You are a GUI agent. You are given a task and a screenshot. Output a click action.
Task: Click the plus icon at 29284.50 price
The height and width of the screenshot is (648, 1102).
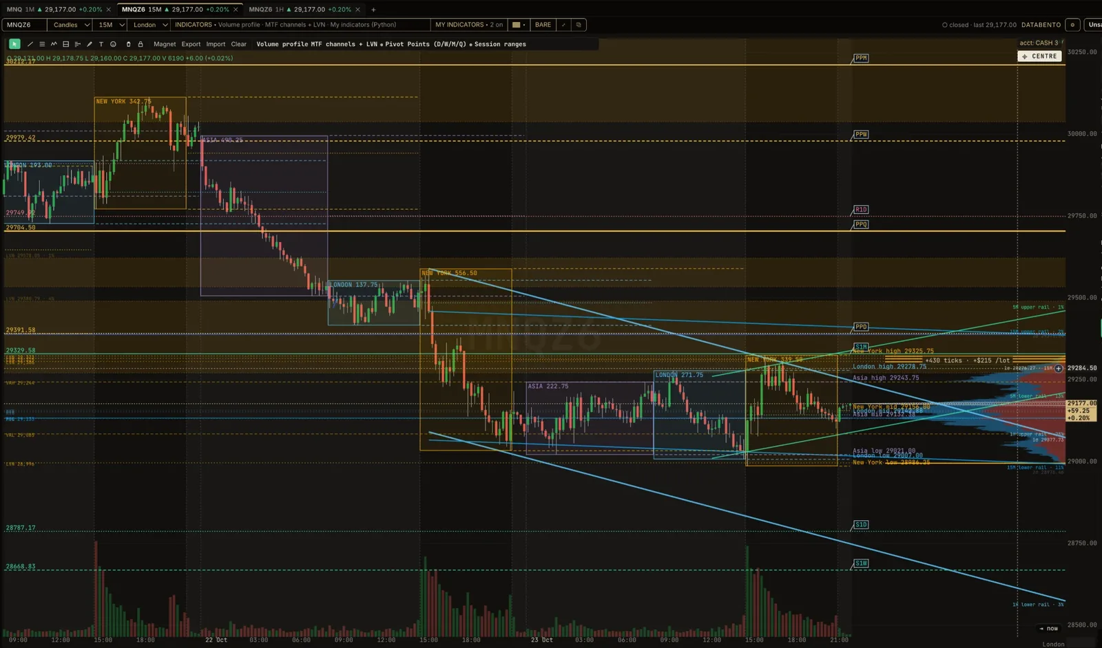coord(1059,368)
